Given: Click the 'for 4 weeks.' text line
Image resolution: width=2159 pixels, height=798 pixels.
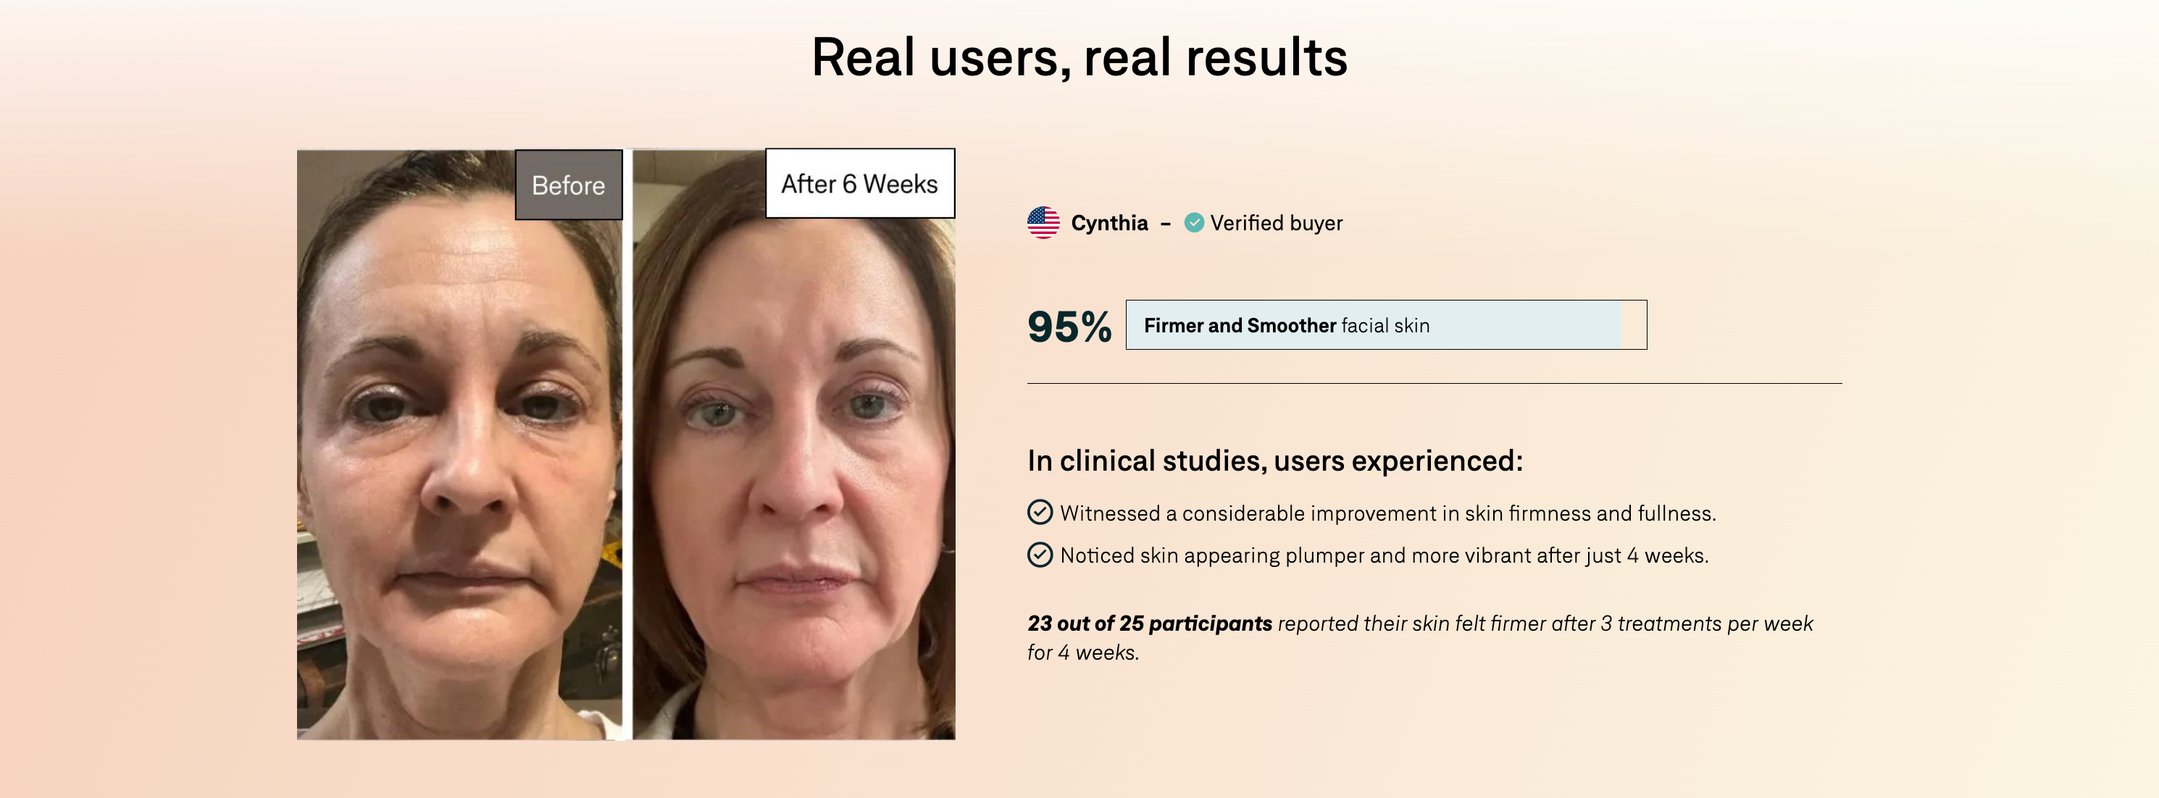Looking at the screenshot, I should click(x=1083, y=652).
